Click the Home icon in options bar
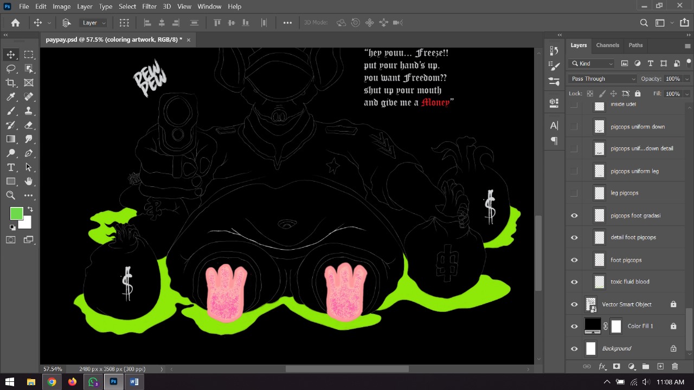The width and height of the screenshot is (694, 390). coord(15,23)
